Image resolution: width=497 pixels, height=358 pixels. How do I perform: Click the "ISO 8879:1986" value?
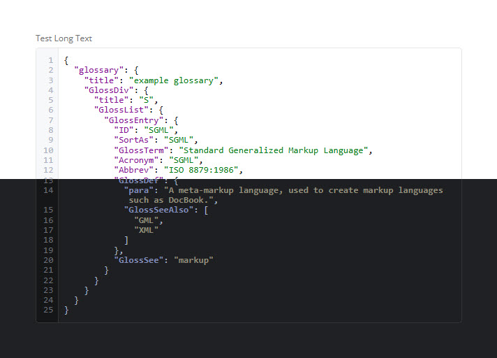pyautogui.click(x=201, y=170)
